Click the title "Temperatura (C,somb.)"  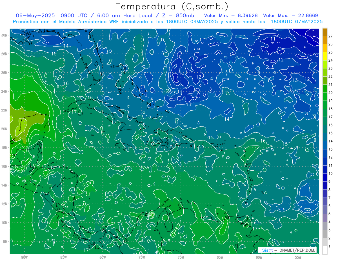pos(172,7)
